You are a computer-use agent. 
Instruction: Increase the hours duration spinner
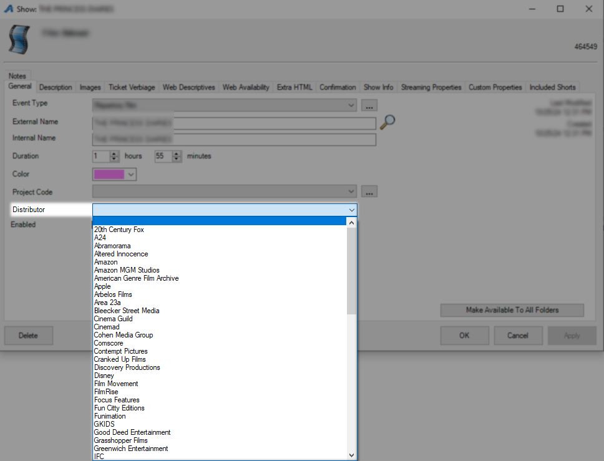coord(114,153)
